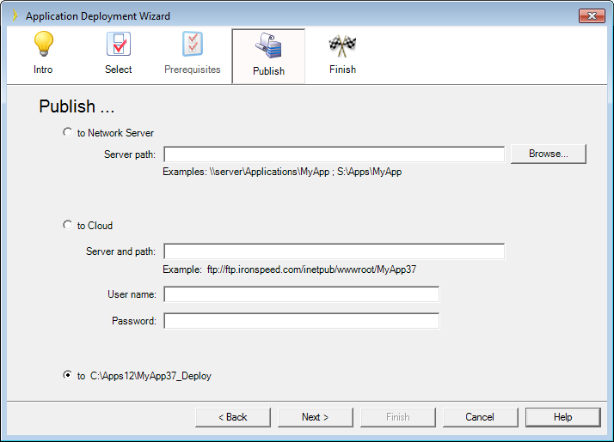614x442 pixels.
Task: Click the wizard title bar app icon
Action: tap(15, 15)
